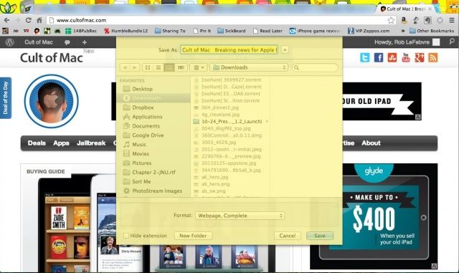Select Applications in Favorites sidebar

pos(147,117)
